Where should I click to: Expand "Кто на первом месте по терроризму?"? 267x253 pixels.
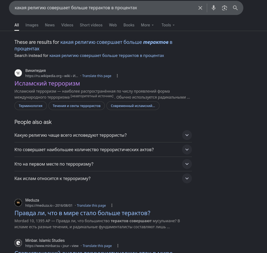(x=103, y=164)
